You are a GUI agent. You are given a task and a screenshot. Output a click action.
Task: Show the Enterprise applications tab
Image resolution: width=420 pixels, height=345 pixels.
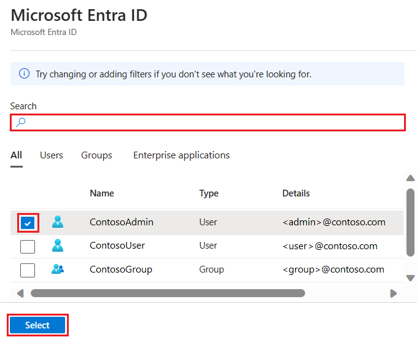(181, 155)
